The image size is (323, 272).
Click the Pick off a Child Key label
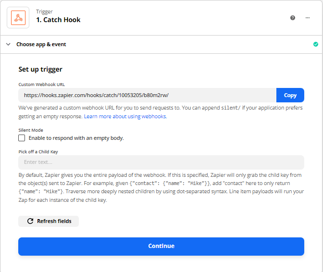coord(38,152)
